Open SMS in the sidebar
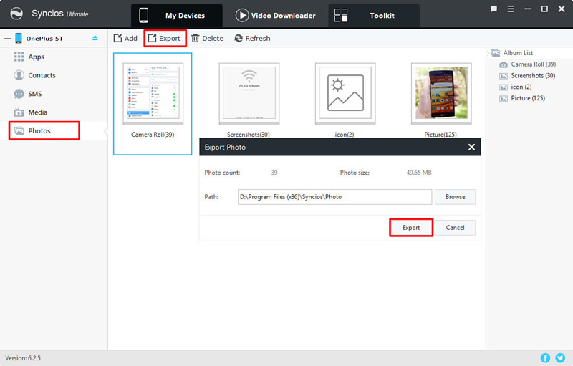This screenshot has height=366, width=573. (34, 94)
